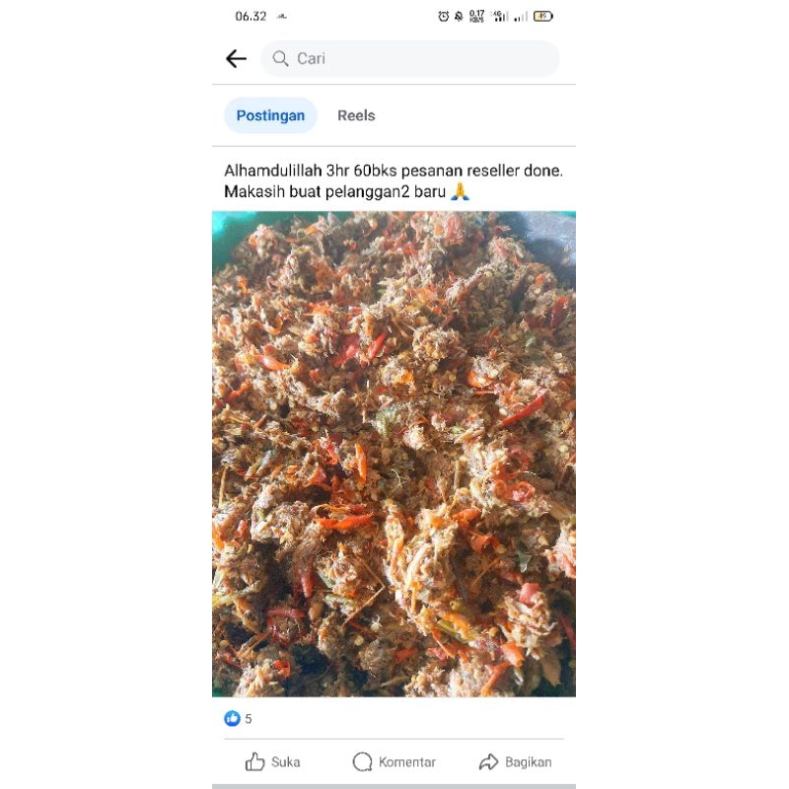Switch to the Postingan tab
Screen dimensions: 789x789
point(270,115)
